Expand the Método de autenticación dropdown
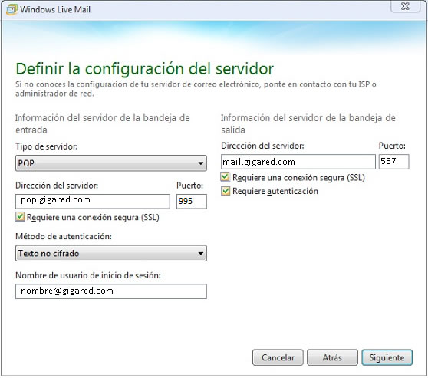Viewport: 428px width, 378px height. coord(111,253)
